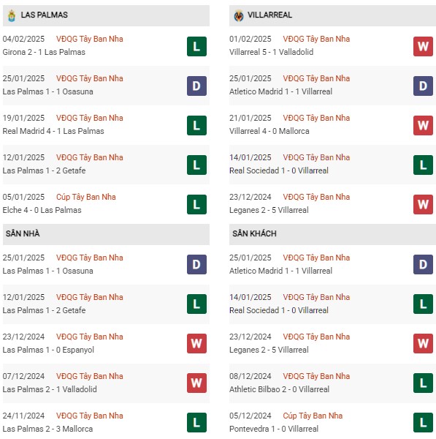The height and width of the screenshot is (439, 436).
Task: Click the L badge for Pontevedra 1-0 Villarreal
Action: tap(423, 422)
